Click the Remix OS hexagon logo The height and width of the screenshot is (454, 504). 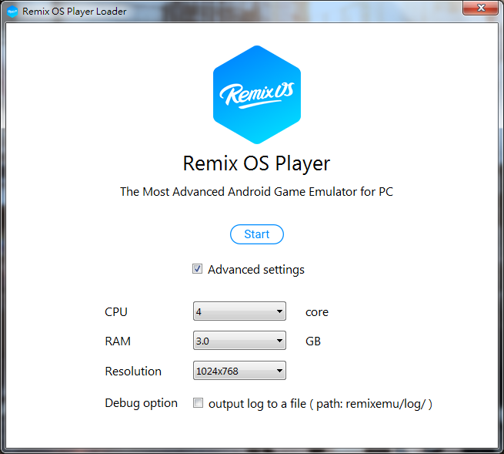(257, 95)
